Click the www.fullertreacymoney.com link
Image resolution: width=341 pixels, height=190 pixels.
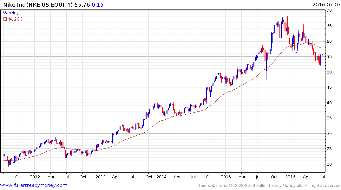(34, 185)
